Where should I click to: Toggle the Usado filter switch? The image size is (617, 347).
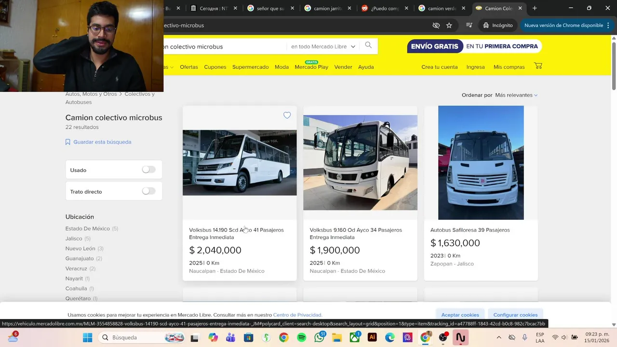click(149, 170)
